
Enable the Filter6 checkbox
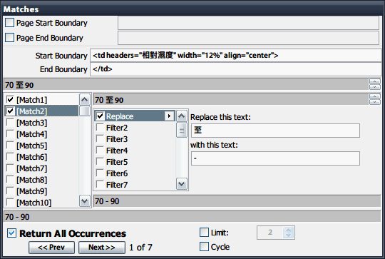click(x=100, y=173)
